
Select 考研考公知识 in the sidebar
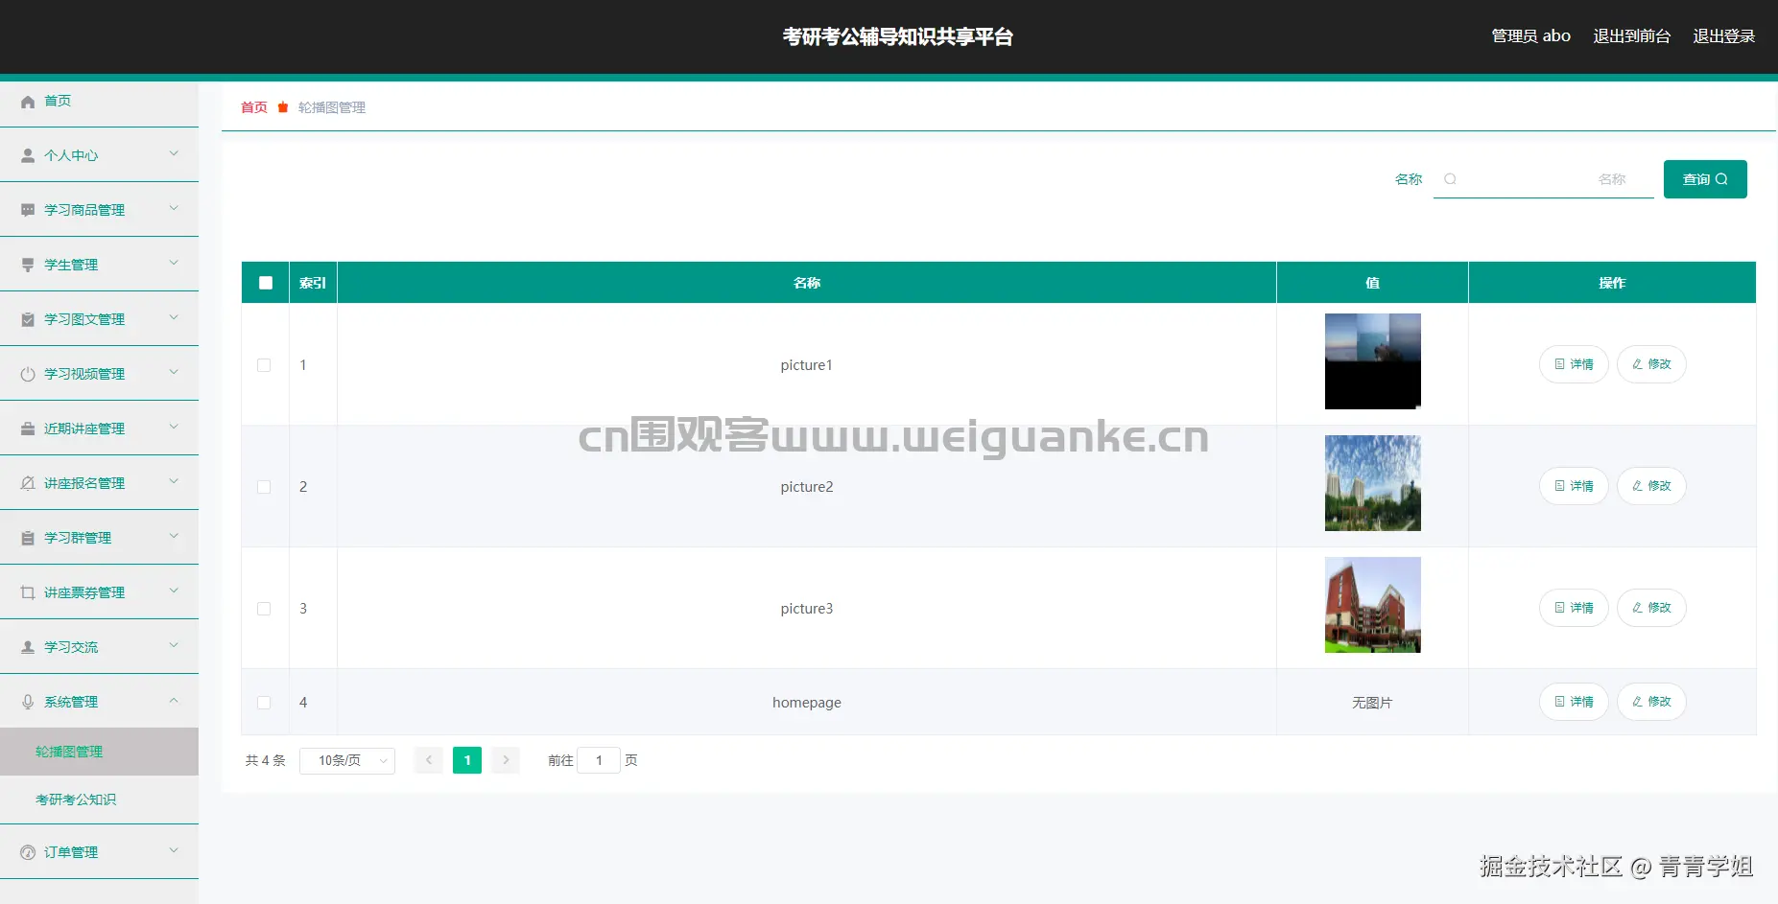pyautogui.click(x=76, y=799)
